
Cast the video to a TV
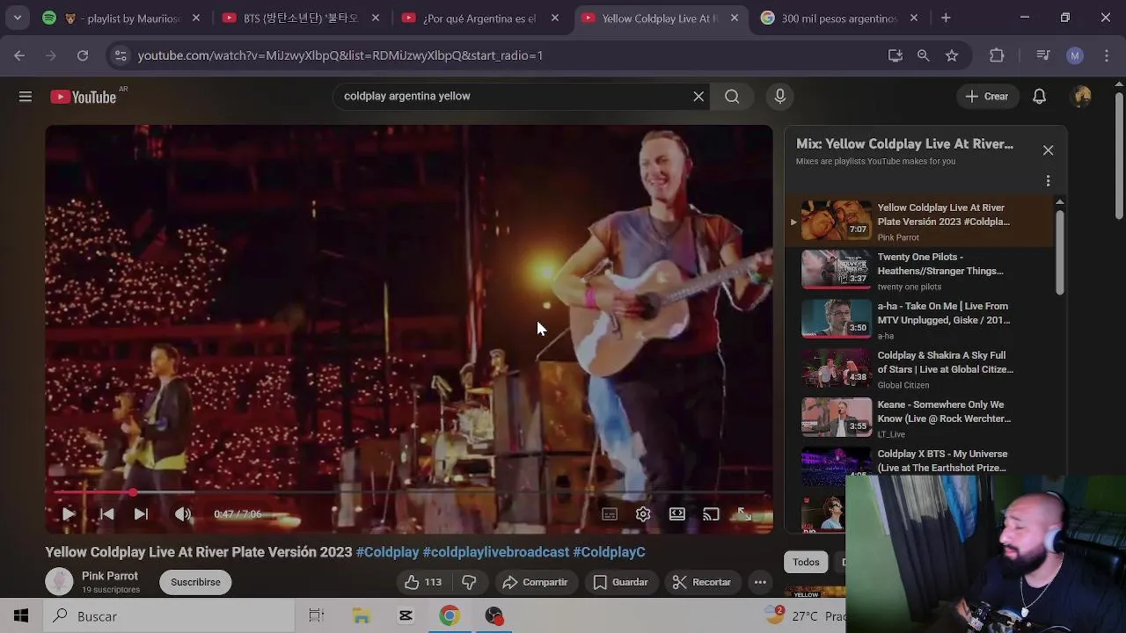(x=711, y=514)
